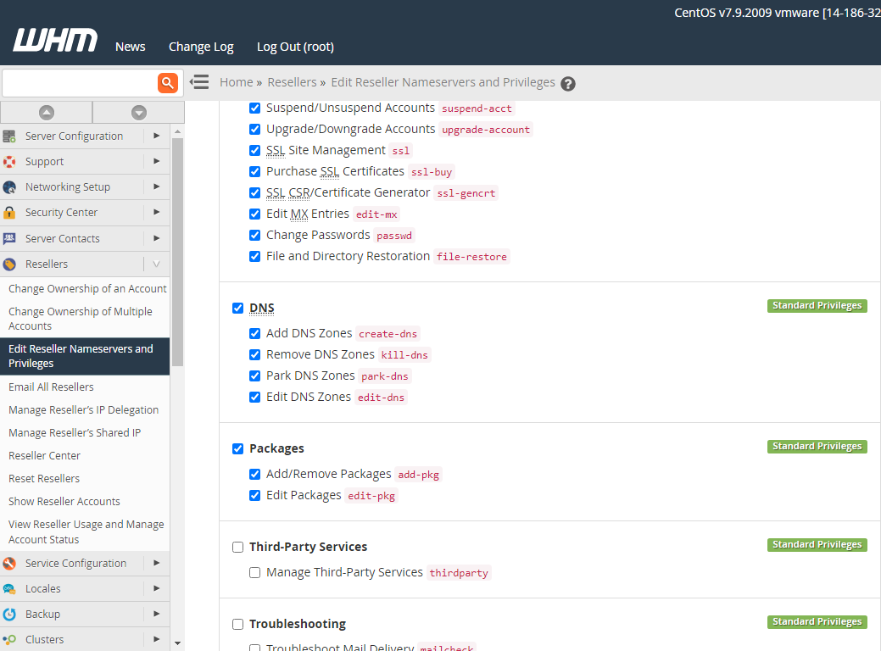The image size is (881, 651).
Task: Click the Support lifebuoy icon
Action: click(x=9, y=162)
